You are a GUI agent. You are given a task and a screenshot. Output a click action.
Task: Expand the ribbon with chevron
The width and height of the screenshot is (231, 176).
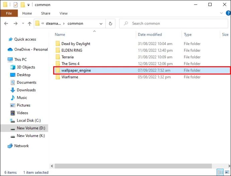(221, 13)
